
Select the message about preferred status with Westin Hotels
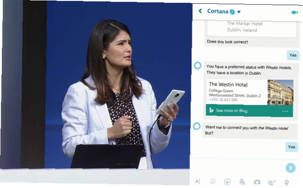pos(249,70)
